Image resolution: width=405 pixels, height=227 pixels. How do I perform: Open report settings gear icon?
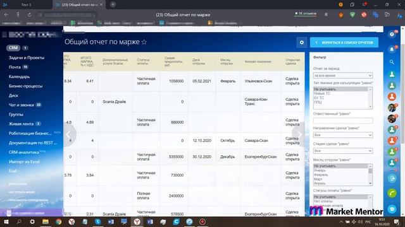click(x=301, y=42)
